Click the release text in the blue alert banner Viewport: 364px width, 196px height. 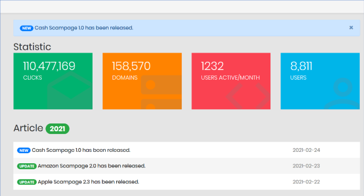(84, 28)
